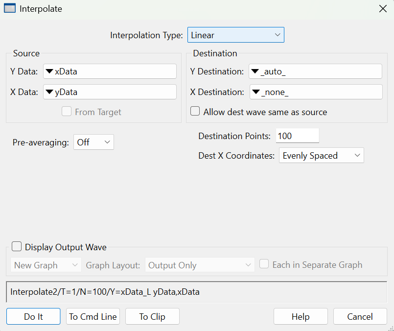This screenshot has height=331, width=394.
Task: Open Help for Interpolate dialog
Action: [301, 317]
